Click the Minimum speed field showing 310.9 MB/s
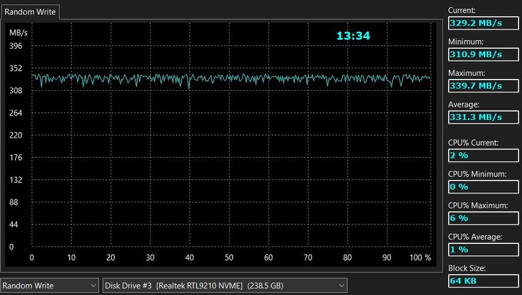 [483, 55]
